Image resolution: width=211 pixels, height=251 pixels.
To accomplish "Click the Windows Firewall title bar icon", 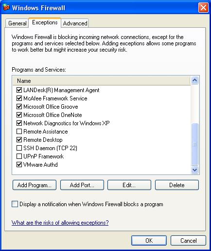I will [6, 7].
